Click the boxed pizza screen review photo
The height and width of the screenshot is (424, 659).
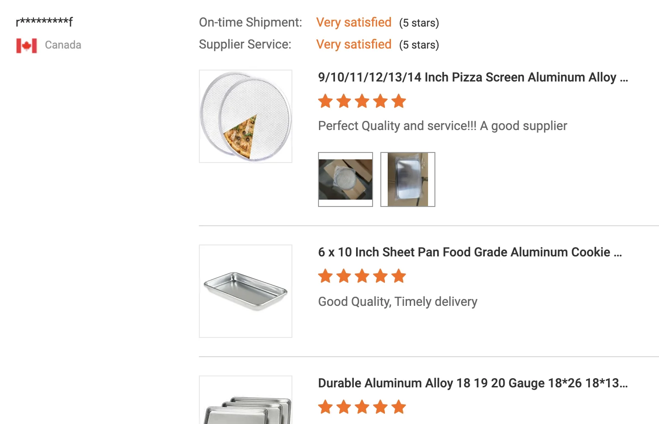[x=345, y=179]
